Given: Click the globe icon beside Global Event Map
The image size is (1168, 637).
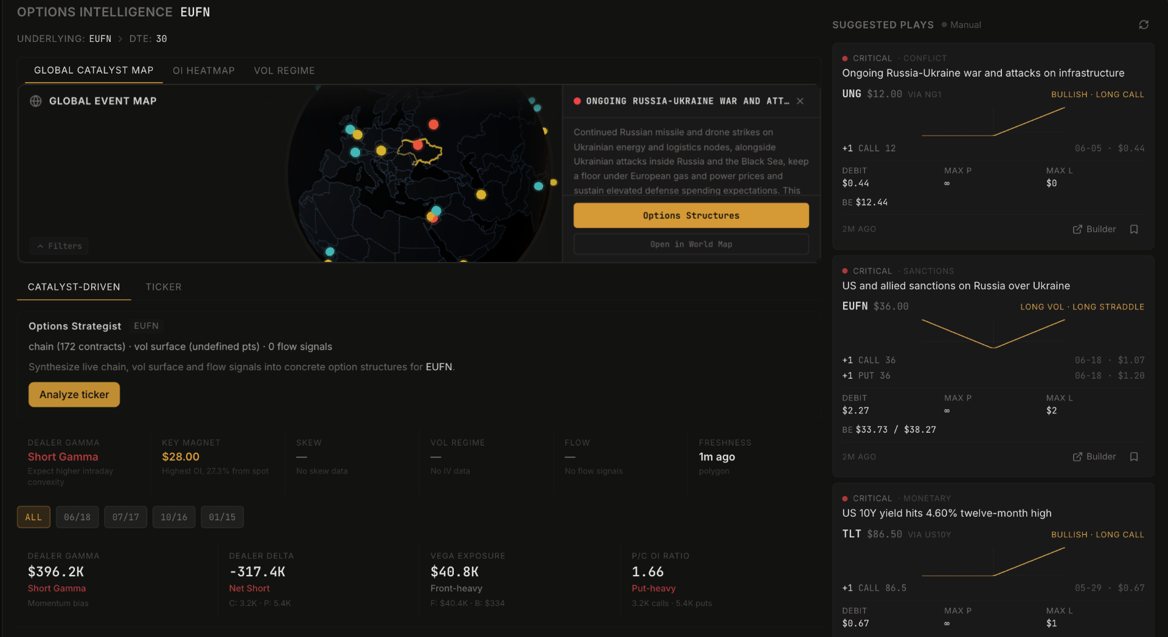Looking at the screenshot, I should coord(36,101).
